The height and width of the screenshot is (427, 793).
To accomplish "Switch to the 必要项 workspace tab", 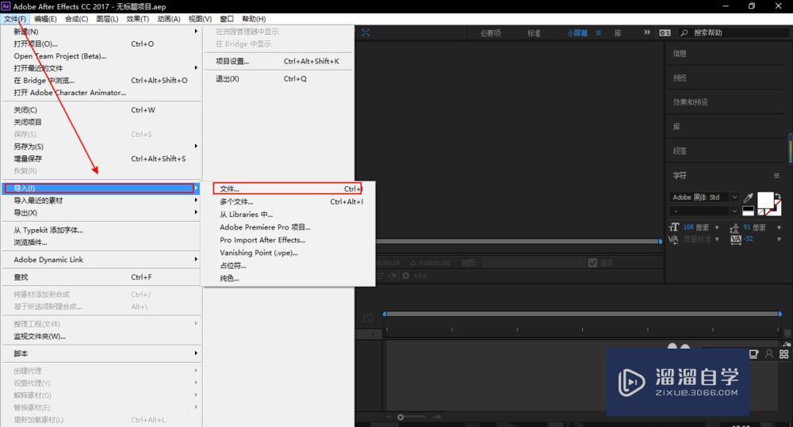I will point(491,32).
